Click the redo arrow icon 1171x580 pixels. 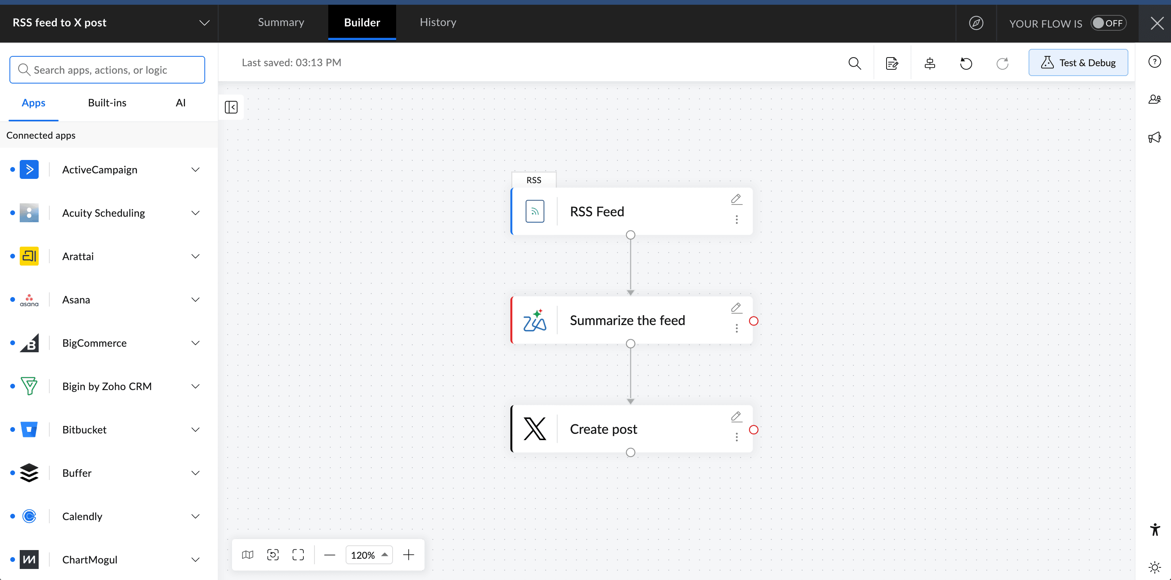click(1003, 63)
